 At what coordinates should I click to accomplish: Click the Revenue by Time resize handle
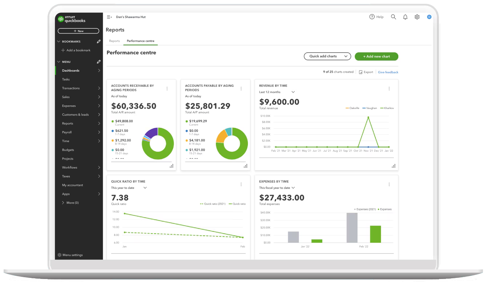click(393, 166)
